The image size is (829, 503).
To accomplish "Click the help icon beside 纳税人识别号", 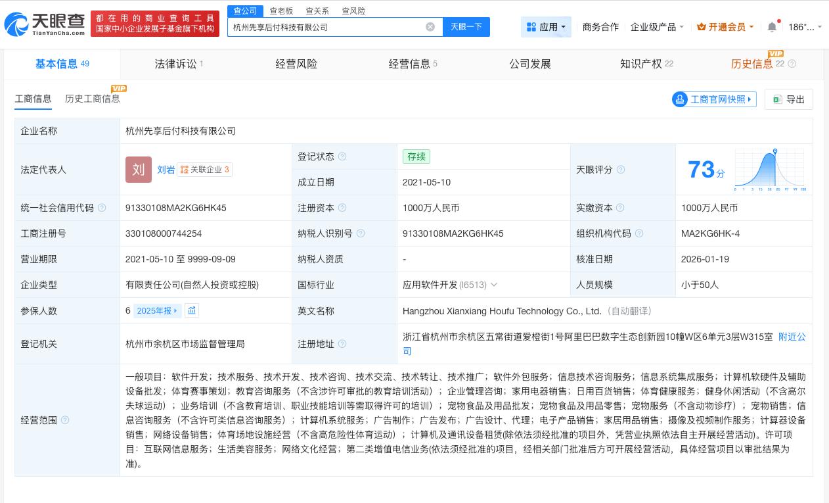I will [x=361, y=233].
